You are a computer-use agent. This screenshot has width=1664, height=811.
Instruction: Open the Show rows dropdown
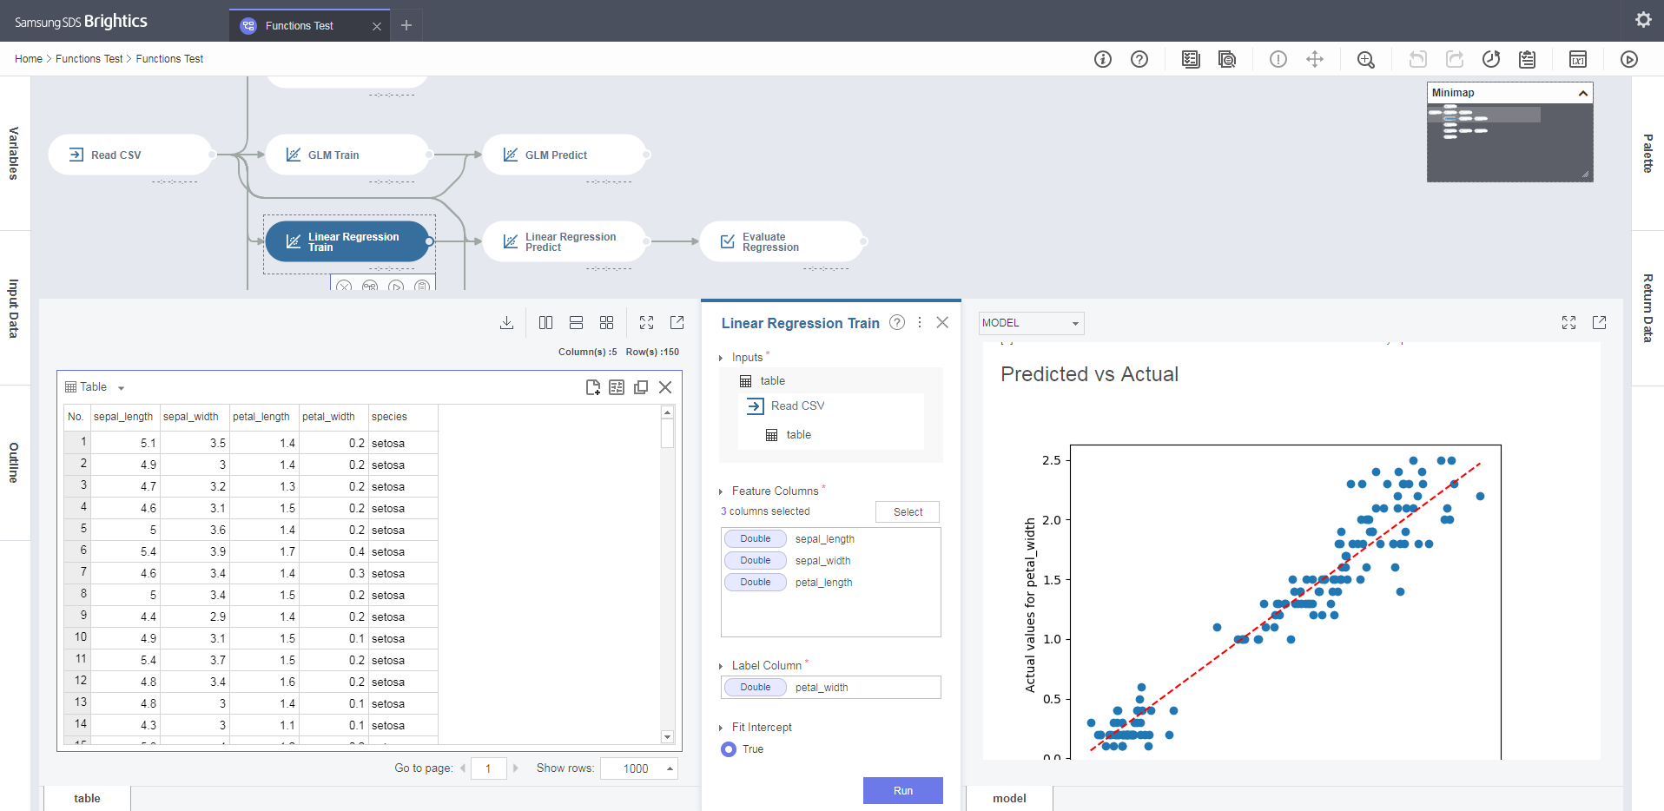[x=638, y=768]
